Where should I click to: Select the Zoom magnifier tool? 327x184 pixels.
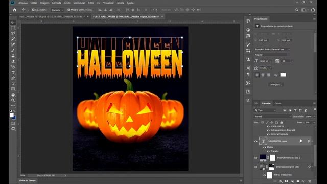click(x=13, y=100)
